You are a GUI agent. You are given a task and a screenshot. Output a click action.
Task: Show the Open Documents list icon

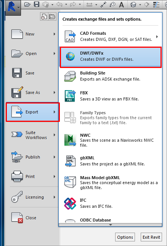[52, 16]
